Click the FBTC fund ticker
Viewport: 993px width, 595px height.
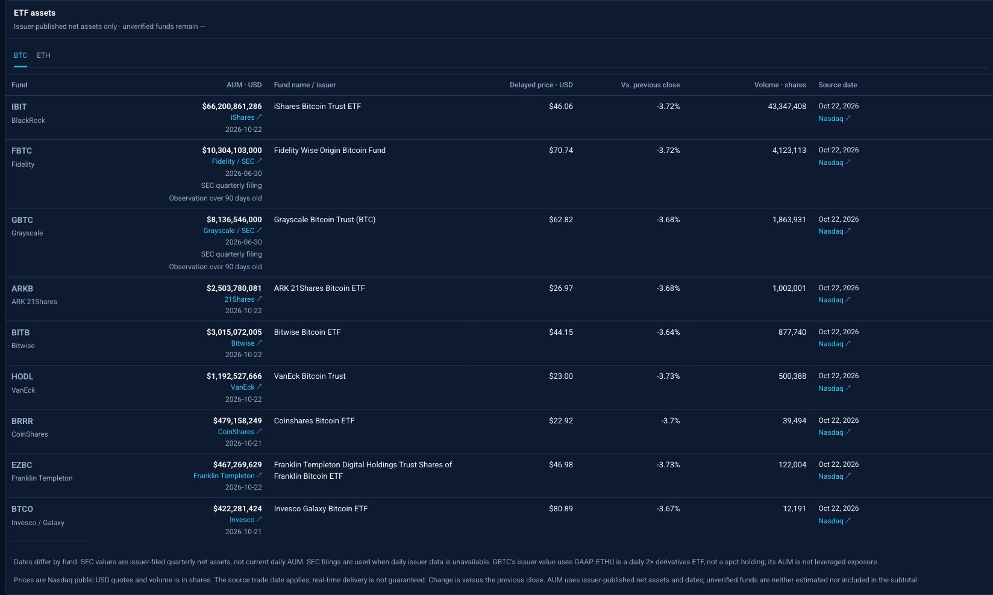click(x=22, y=151)
